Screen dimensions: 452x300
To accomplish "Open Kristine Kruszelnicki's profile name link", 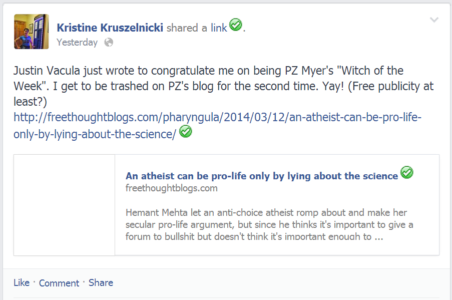I will (x=110, y=28).
